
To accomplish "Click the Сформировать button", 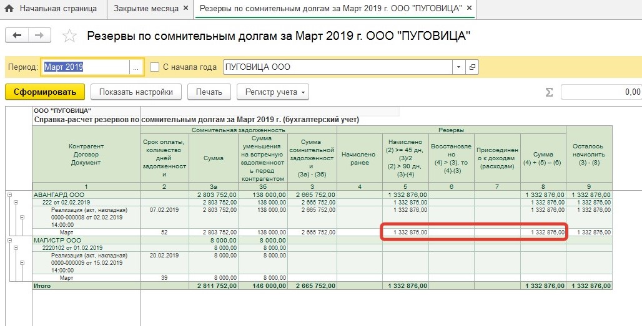I will pyautogui.click(x=44, y=92).
